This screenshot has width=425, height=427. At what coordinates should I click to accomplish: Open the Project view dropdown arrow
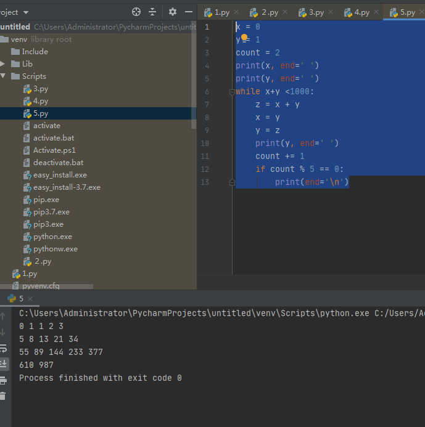point(26,12)
